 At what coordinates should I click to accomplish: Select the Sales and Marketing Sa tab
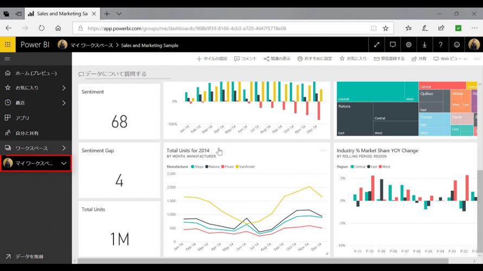62,14
